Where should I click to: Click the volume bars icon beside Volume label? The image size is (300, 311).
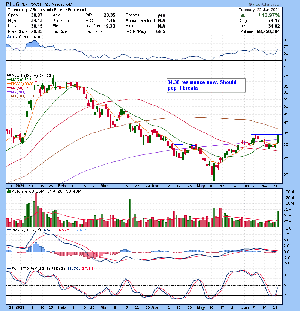[9, 191]
